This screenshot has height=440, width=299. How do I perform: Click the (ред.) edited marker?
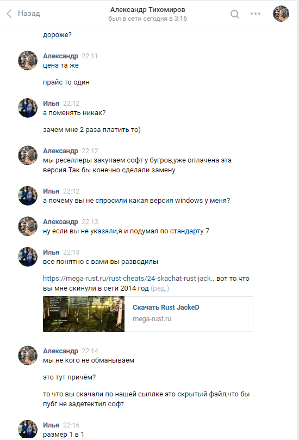pyautogui.click(x=160, y=288)
